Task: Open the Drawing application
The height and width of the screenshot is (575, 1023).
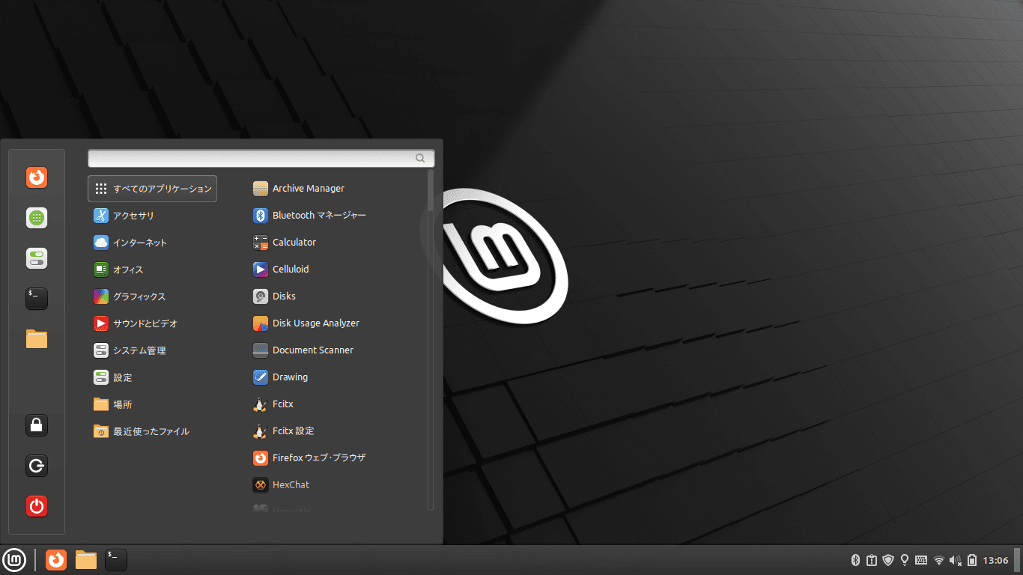Action: pos(337,377)
